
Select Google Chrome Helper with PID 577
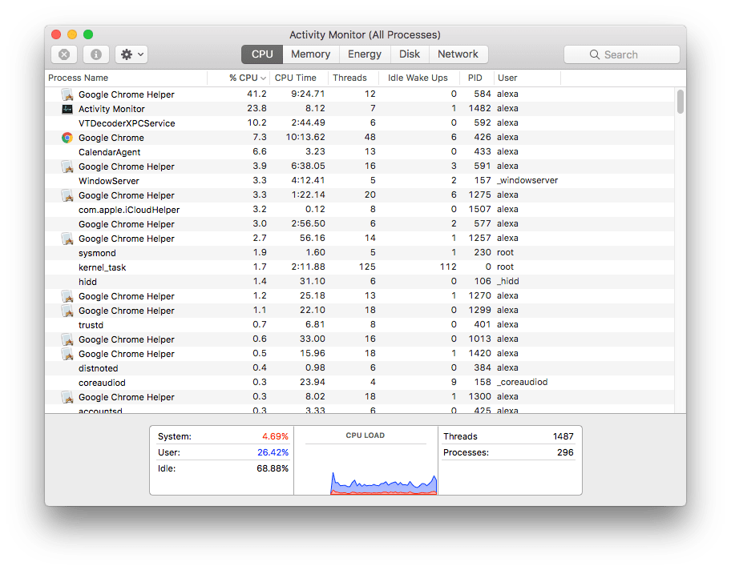pos(359,224)
